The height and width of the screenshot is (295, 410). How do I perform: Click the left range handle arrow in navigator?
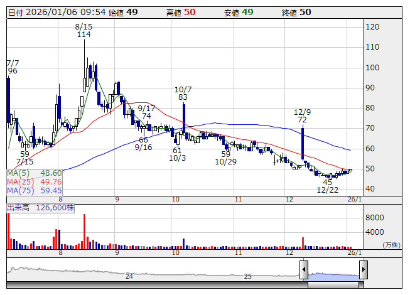pos(303,271)
